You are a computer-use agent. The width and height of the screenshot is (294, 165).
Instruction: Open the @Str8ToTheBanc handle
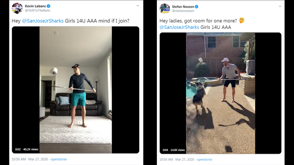tap(38, 10)
